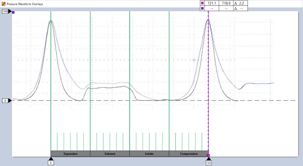
Task: Click the 0 degree marker label at bottom
Action: (51, 163)
